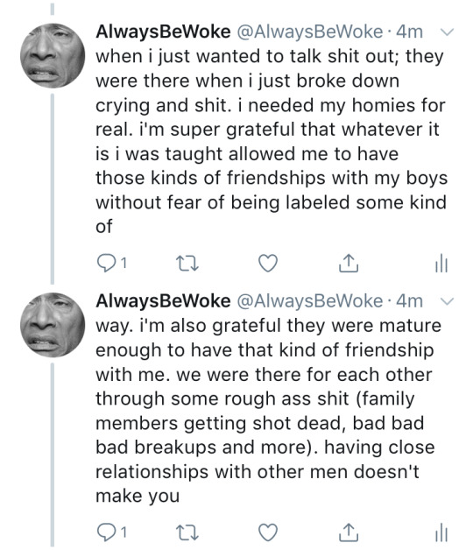Retweet the first tweet about homies

coord(187,263)
